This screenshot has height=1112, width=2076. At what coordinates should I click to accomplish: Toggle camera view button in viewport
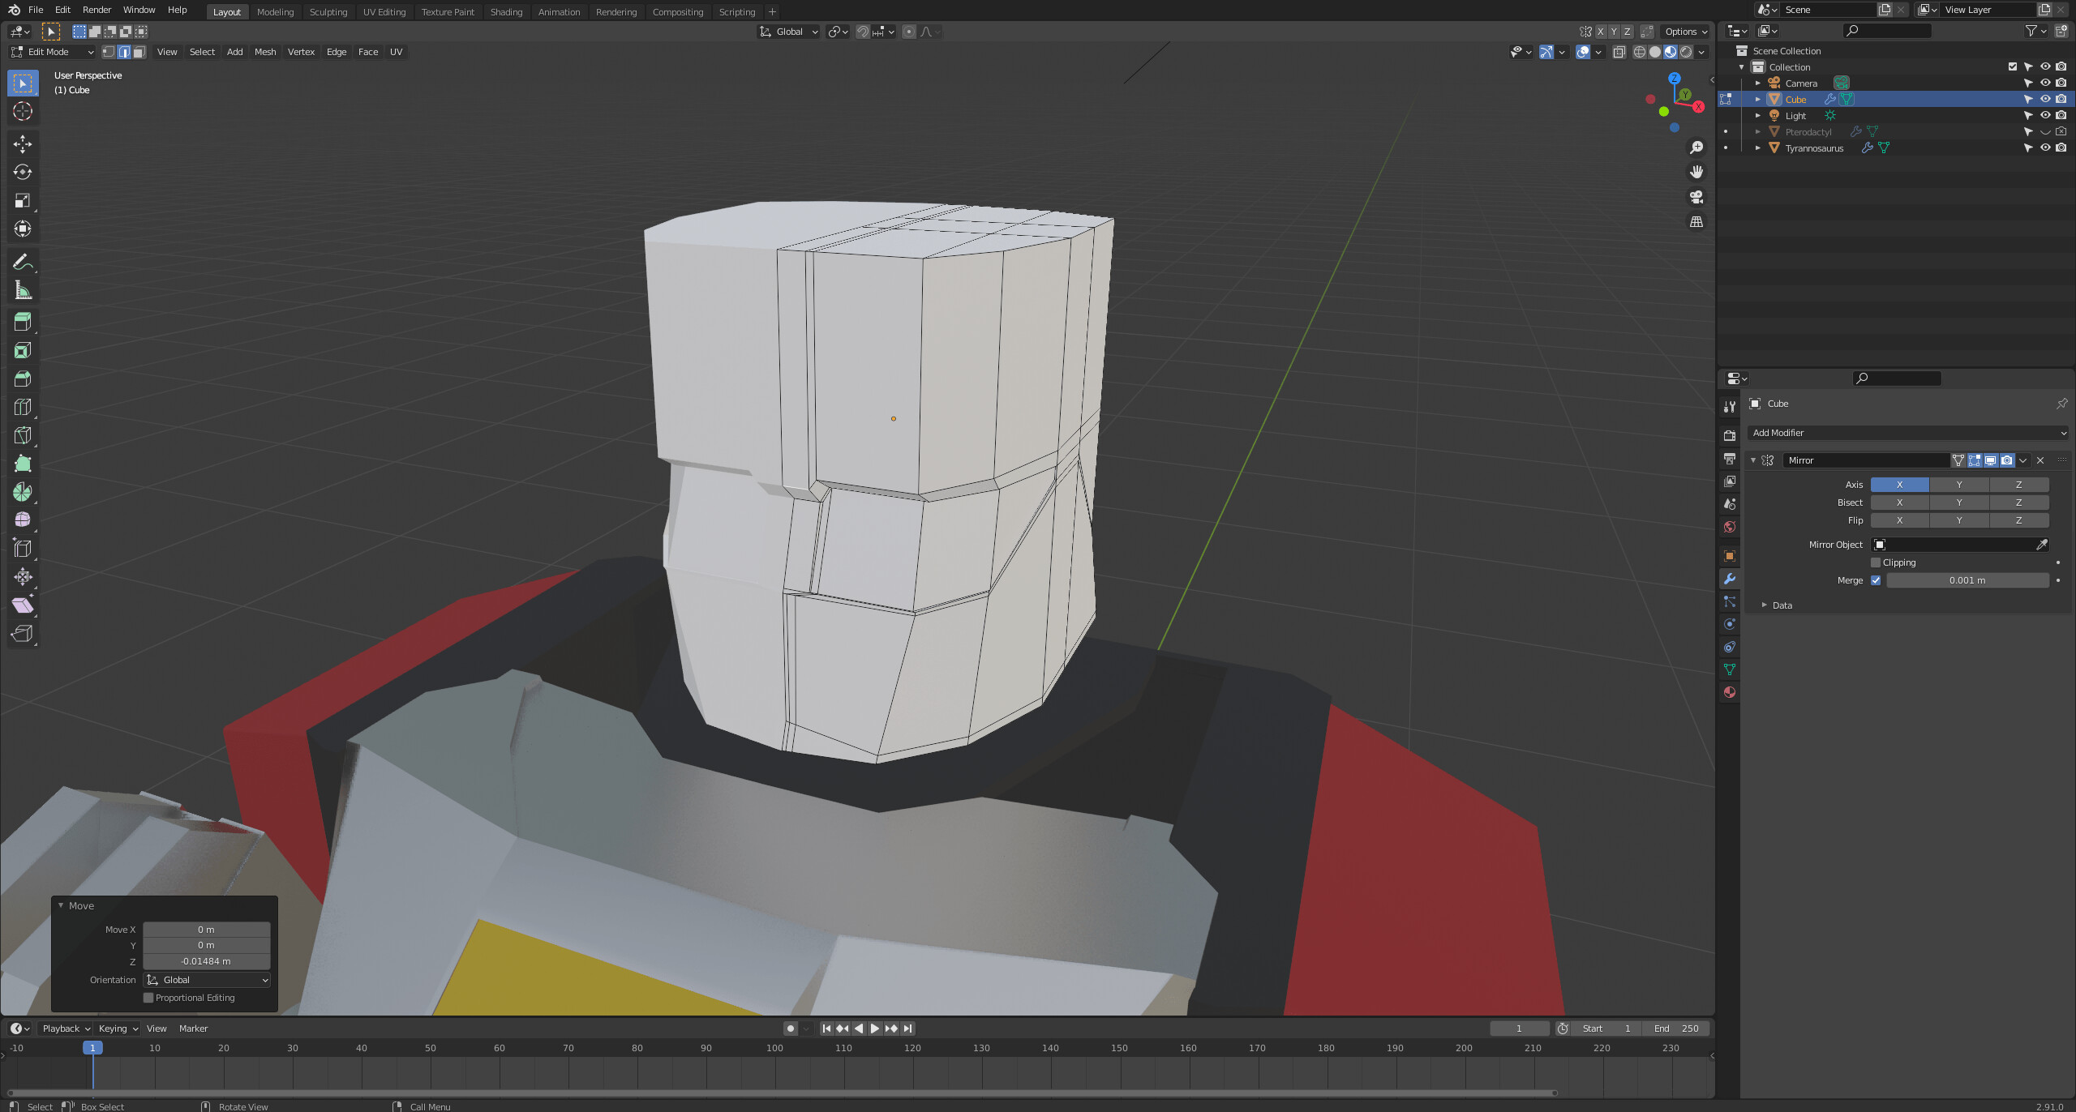click(1696, 197)
